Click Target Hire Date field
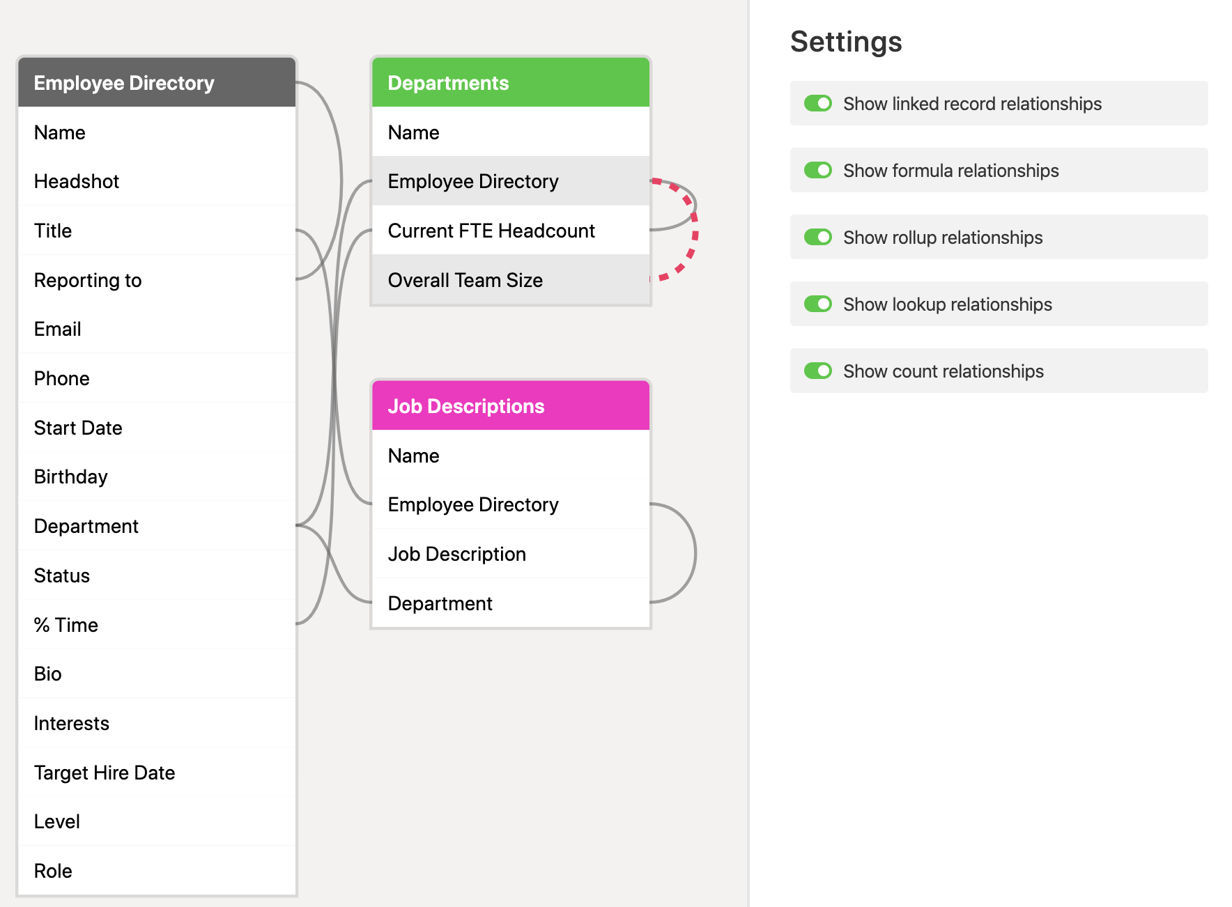1232x907 pixels. point(157,773)
